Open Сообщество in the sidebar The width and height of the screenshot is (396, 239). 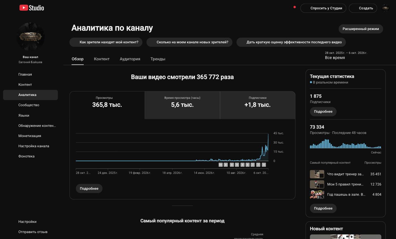[30, 105]
